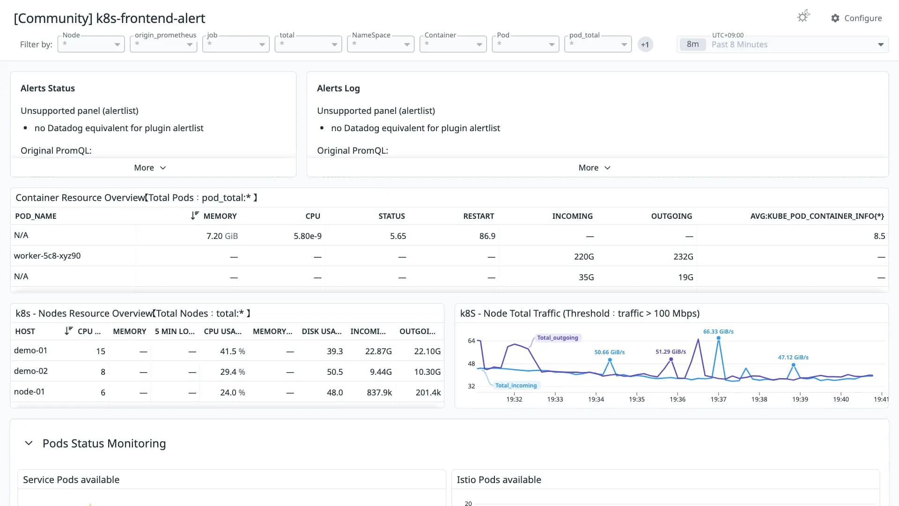Image resolution: width=899 pixels, height=506 pixels.
Task: Sort by INCOMING column header
Action: [x=572, y=216]
